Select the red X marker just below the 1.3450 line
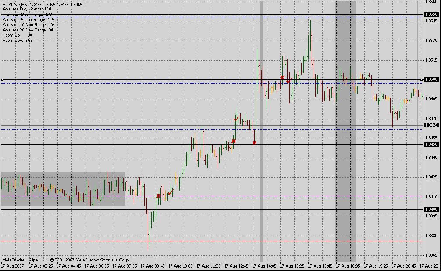The image size is (441, 271). click(255, 143)
